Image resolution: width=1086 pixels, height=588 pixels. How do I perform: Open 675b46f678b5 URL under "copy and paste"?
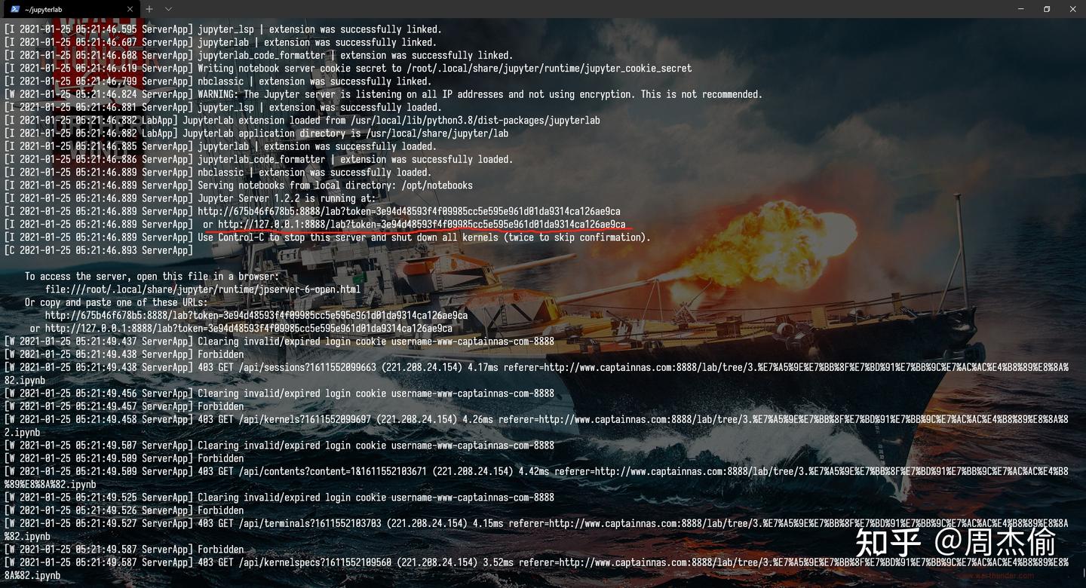pos(256,315)
